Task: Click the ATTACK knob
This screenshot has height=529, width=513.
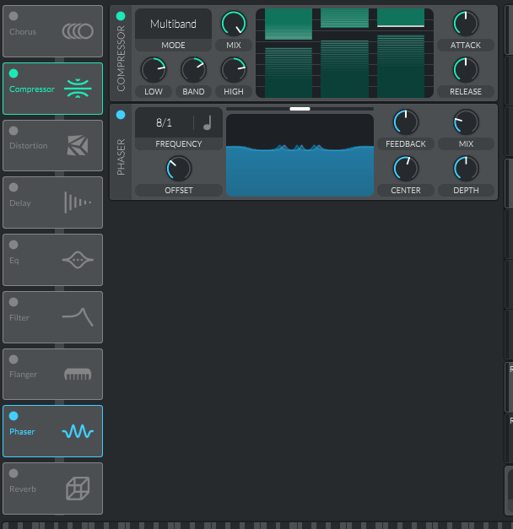Action: pyautogui.click(x=466, y=24)
